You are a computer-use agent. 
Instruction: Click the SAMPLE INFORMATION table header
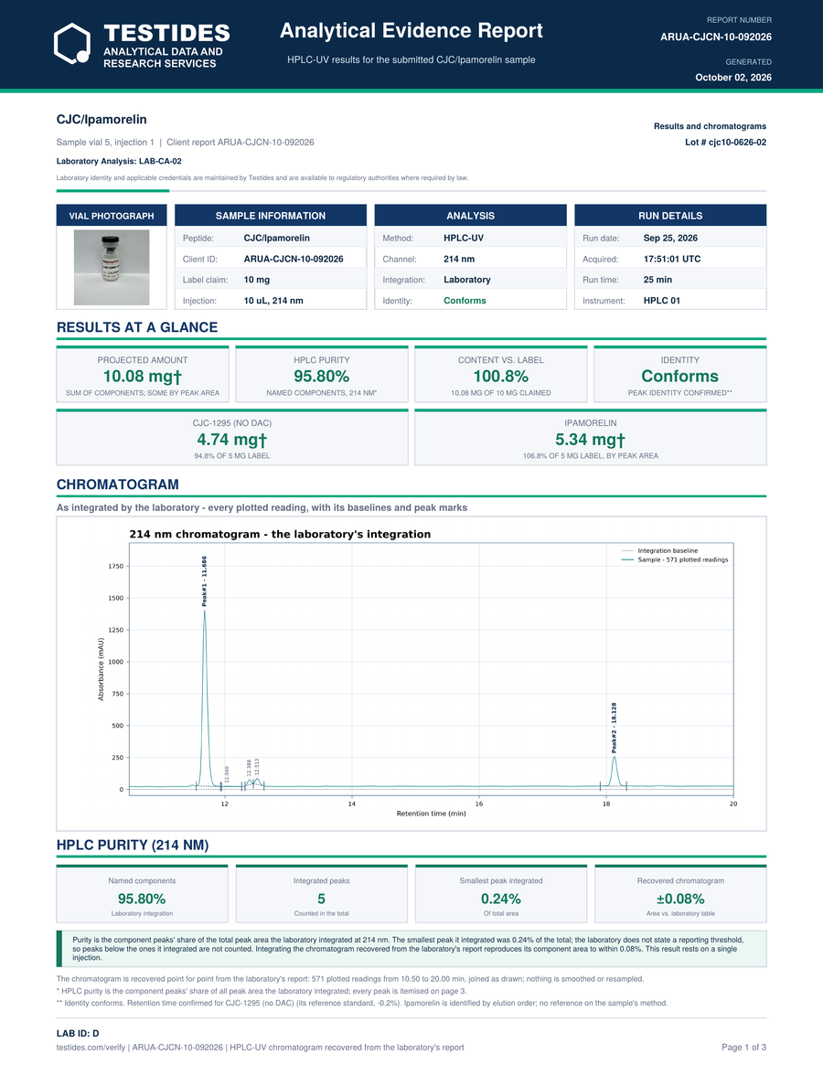coord(271,216)
